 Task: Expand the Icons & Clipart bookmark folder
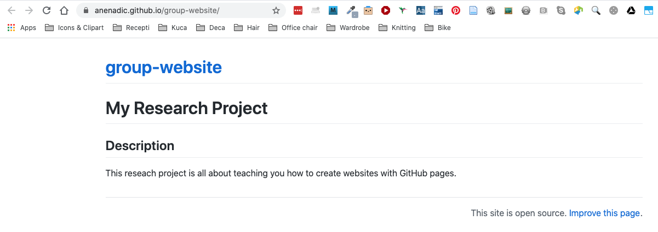(x=74, y=28)
